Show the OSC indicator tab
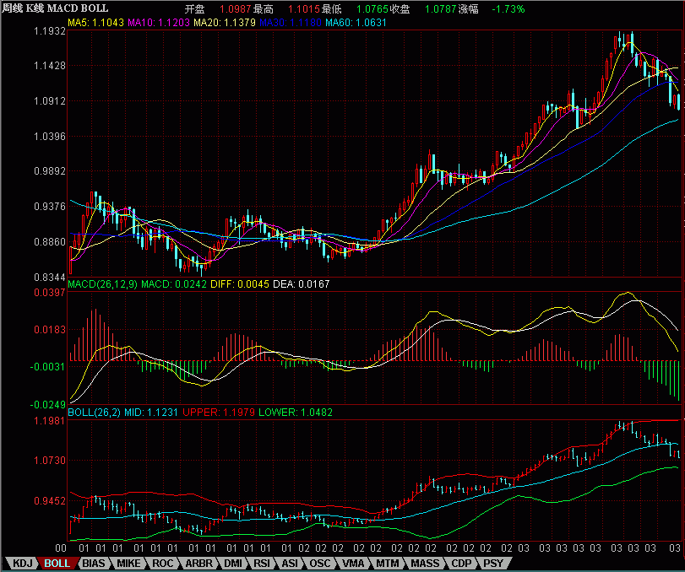 pos(320,564)
